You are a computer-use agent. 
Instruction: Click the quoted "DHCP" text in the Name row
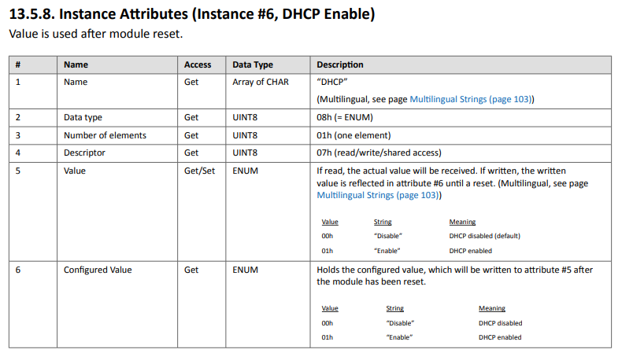[332, 83]
